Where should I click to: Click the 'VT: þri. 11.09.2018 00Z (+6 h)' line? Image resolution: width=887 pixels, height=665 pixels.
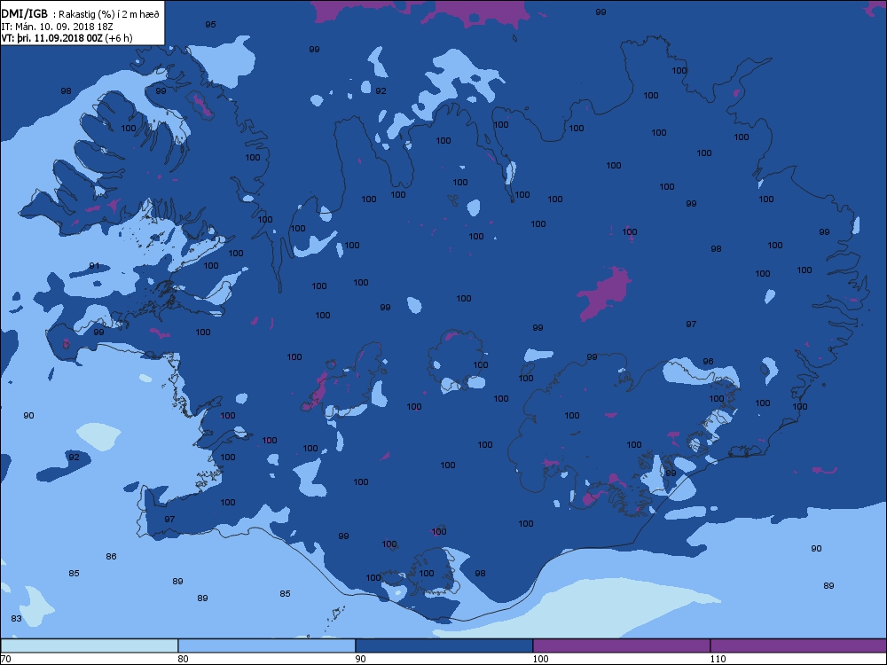pyautogui.click(x=67, y=38)
